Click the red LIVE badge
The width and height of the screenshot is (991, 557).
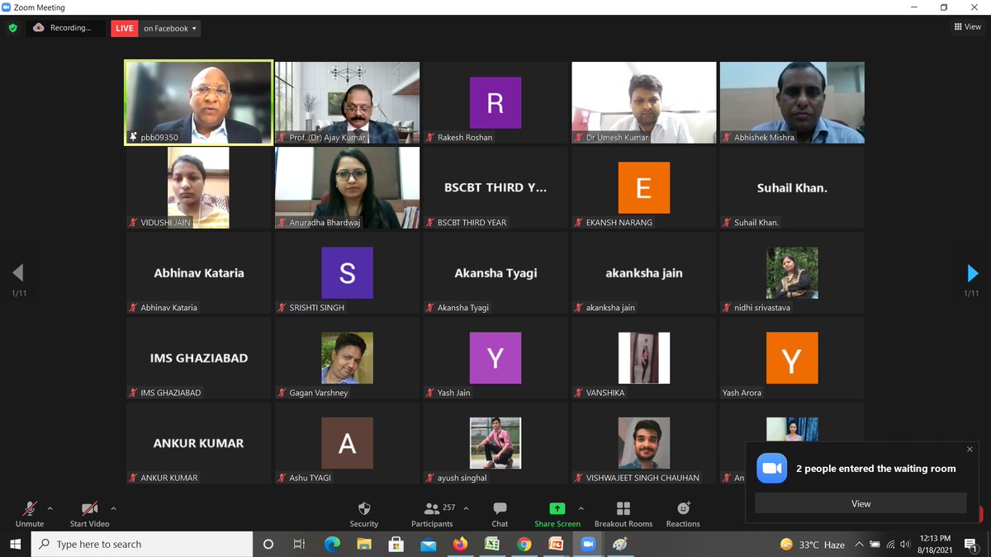125,28
